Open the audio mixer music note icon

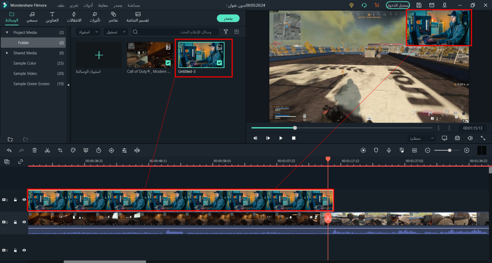(x=402, y=150)
